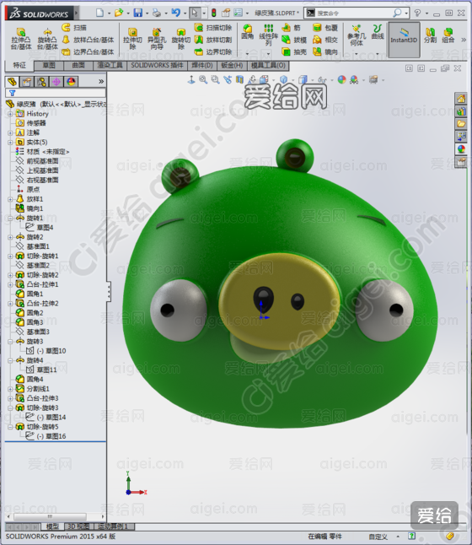This screenshot has width=472, height=545.
Task: Click the Save icon in the quick toolbar
Action: click(138, 13)
